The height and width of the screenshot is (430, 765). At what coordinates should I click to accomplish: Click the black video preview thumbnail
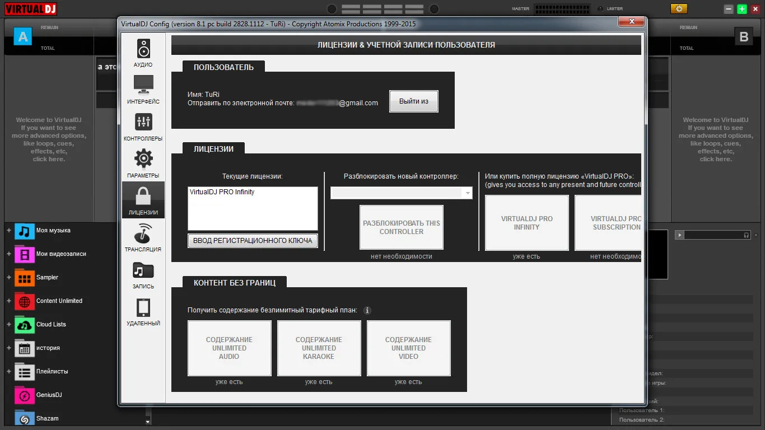pos(657,254)
